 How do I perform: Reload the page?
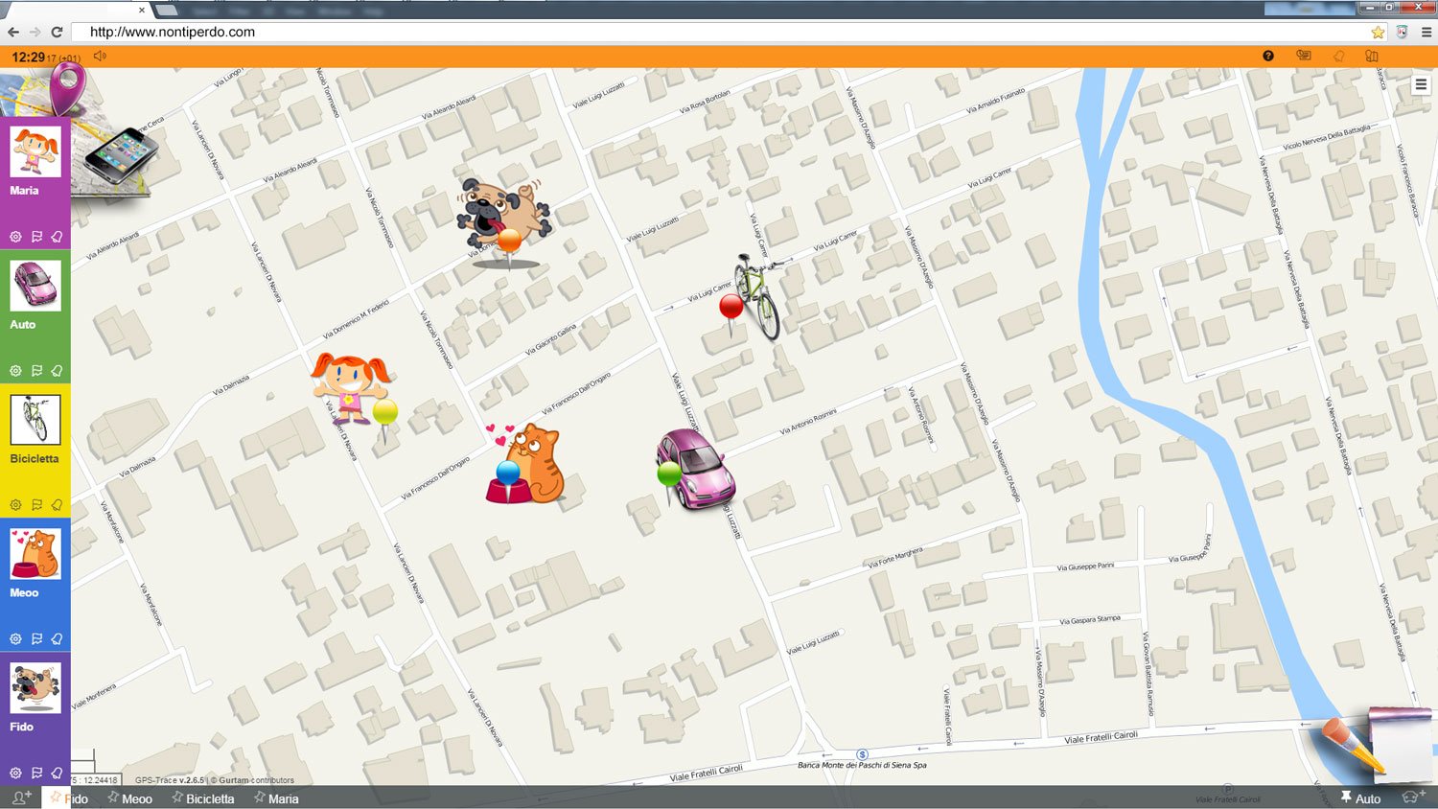(x=57, y=32)
